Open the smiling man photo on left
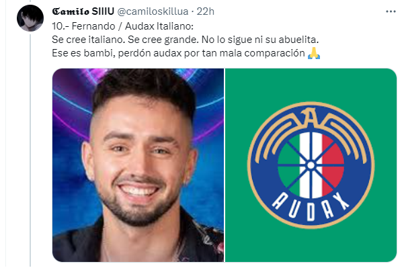Viewport: 402px width, 270px height. pyautogui.click(x=138, y=165)
